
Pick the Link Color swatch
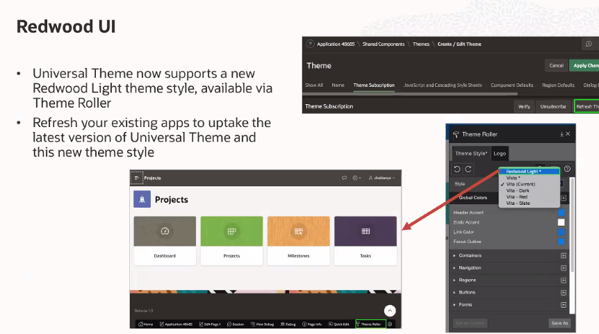[x=561, y=232]
